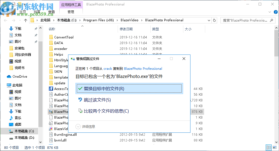
Task: Open the crack source folder link
Action: tap(108, 69)
